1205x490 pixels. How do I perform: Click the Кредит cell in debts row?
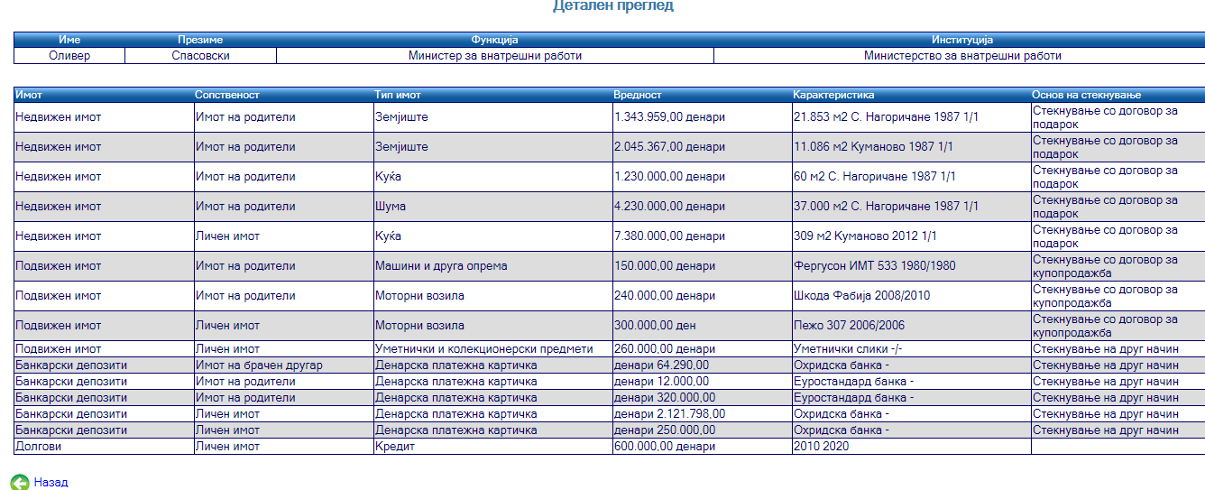pyautogui.click(x=395, y=447)
